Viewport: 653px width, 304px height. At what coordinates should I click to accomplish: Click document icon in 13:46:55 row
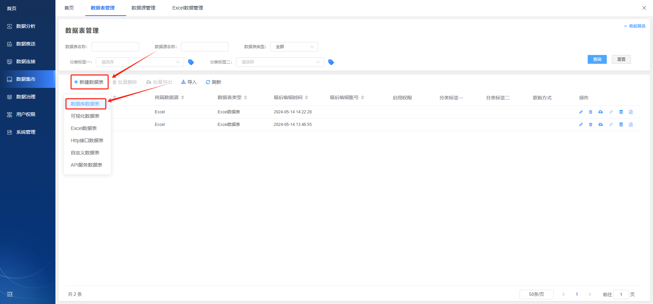631,125
